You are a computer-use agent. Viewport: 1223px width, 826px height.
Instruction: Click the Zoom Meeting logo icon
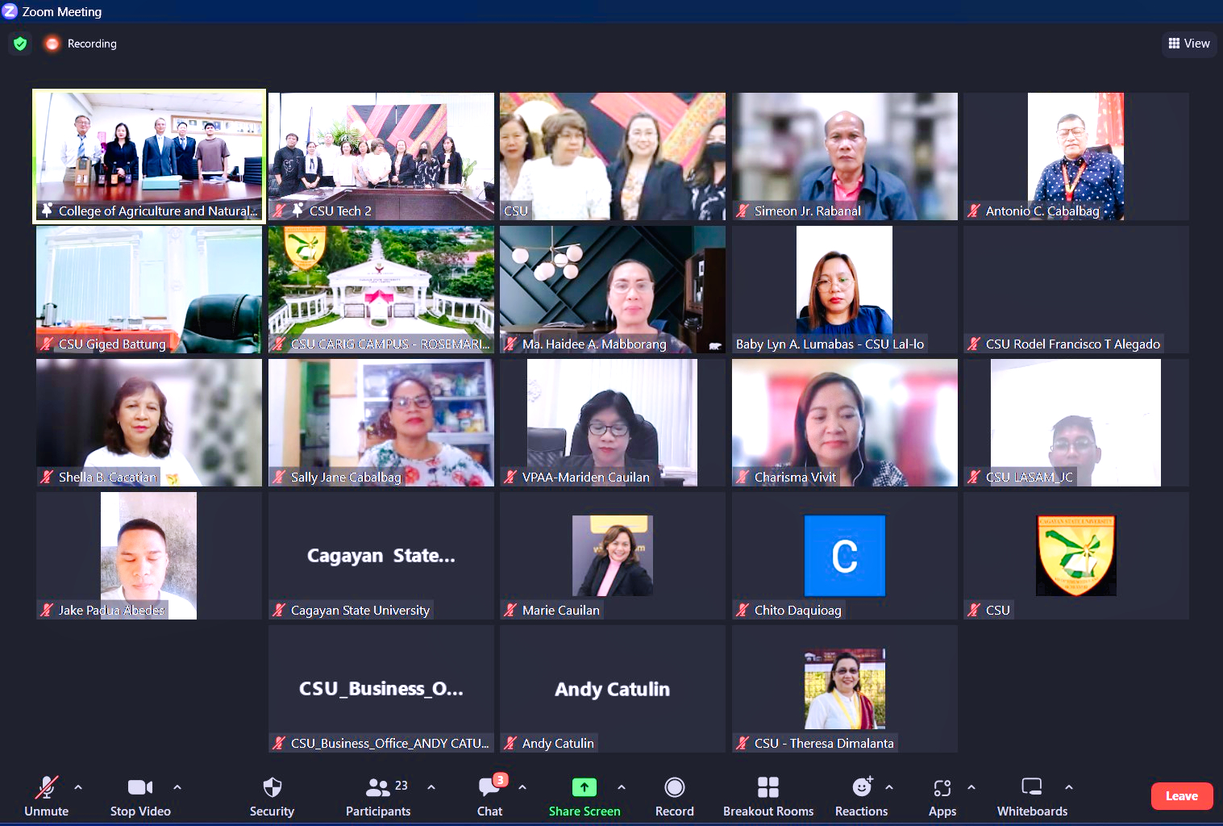(x=10, y=11)
